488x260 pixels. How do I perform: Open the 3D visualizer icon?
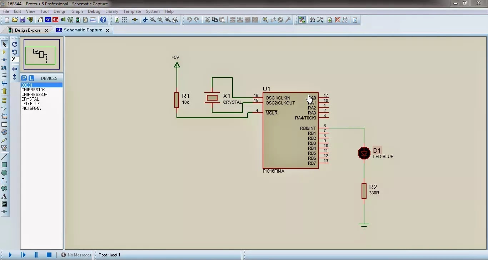63,20
